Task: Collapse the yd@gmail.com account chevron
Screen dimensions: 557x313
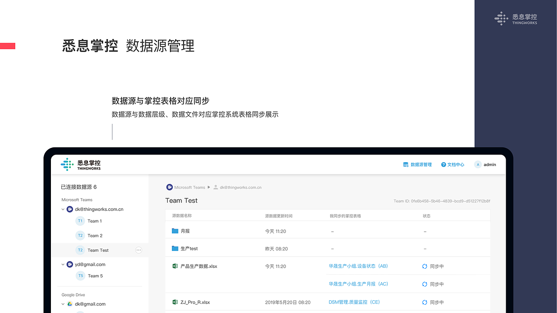Action: click(63, 265)
